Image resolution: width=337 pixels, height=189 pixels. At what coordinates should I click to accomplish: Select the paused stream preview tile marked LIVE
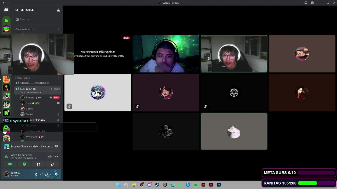pos(98,54)
